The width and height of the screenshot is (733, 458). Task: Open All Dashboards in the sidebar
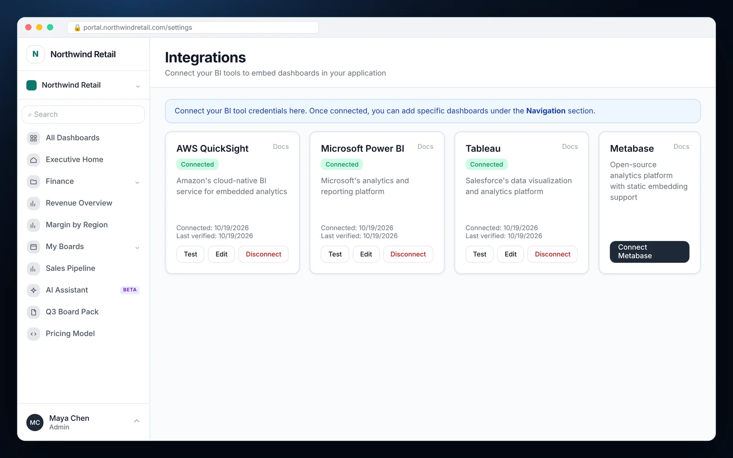pos(83,138)
